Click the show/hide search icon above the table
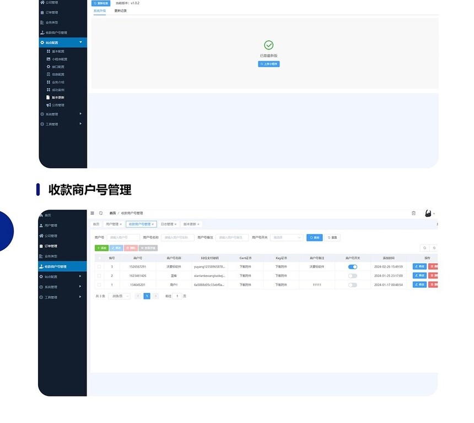This screenshot has width=474, height=423. click(425, 248)
